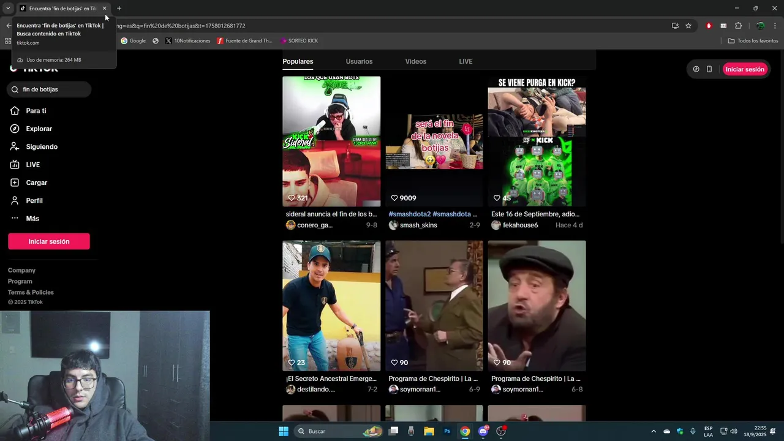Open the ESP LAA language switcher
The width and height of the screenshot is (784, 441).
click(x=708, y=431)
